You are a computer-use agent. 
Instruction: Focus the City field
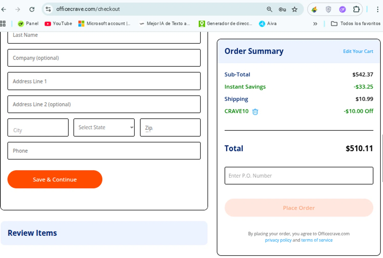coord(38,127)
